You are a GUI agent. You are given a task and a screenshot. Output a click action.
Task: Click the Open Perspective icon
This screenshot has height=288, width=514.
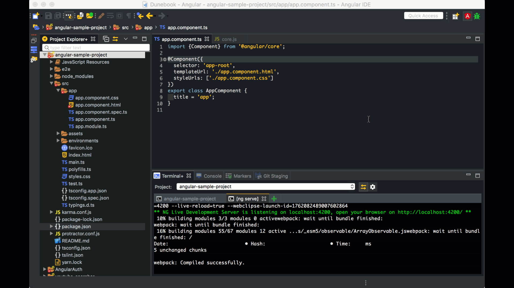tap(456, 16)
